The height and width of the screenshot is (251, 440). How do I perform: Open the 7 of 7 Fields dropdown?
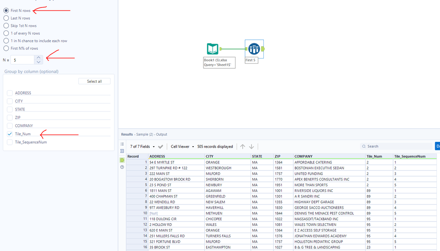coord(142,146)
